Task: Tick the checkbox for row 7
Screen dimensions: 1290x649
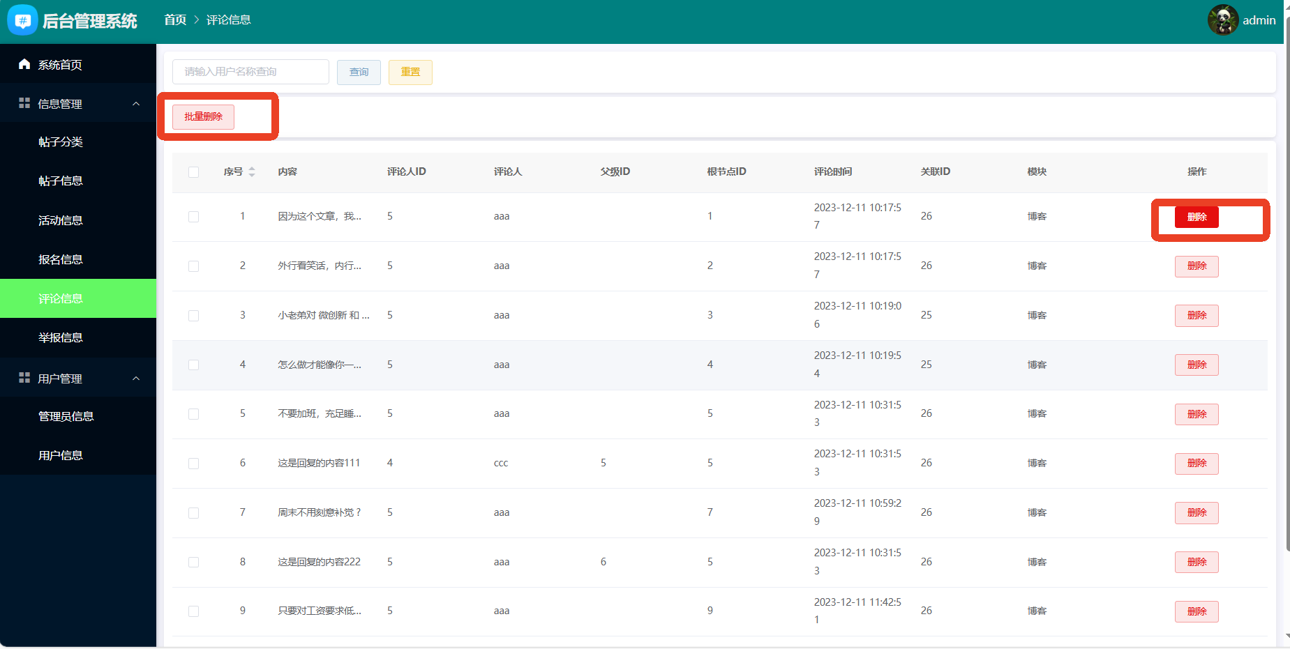Action: point(194,513)
